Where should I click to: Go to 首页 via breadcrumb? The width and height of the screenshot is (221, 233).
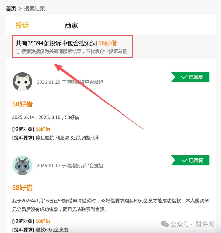[x=11, y=8]
